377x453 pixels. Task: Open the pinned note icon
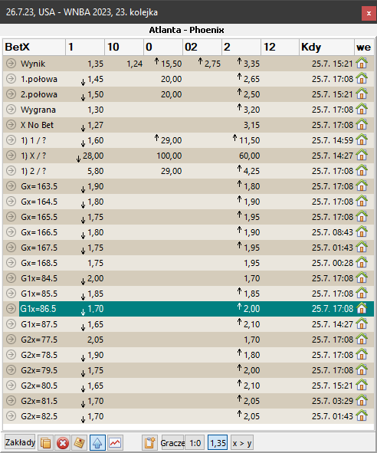(79, 442)
